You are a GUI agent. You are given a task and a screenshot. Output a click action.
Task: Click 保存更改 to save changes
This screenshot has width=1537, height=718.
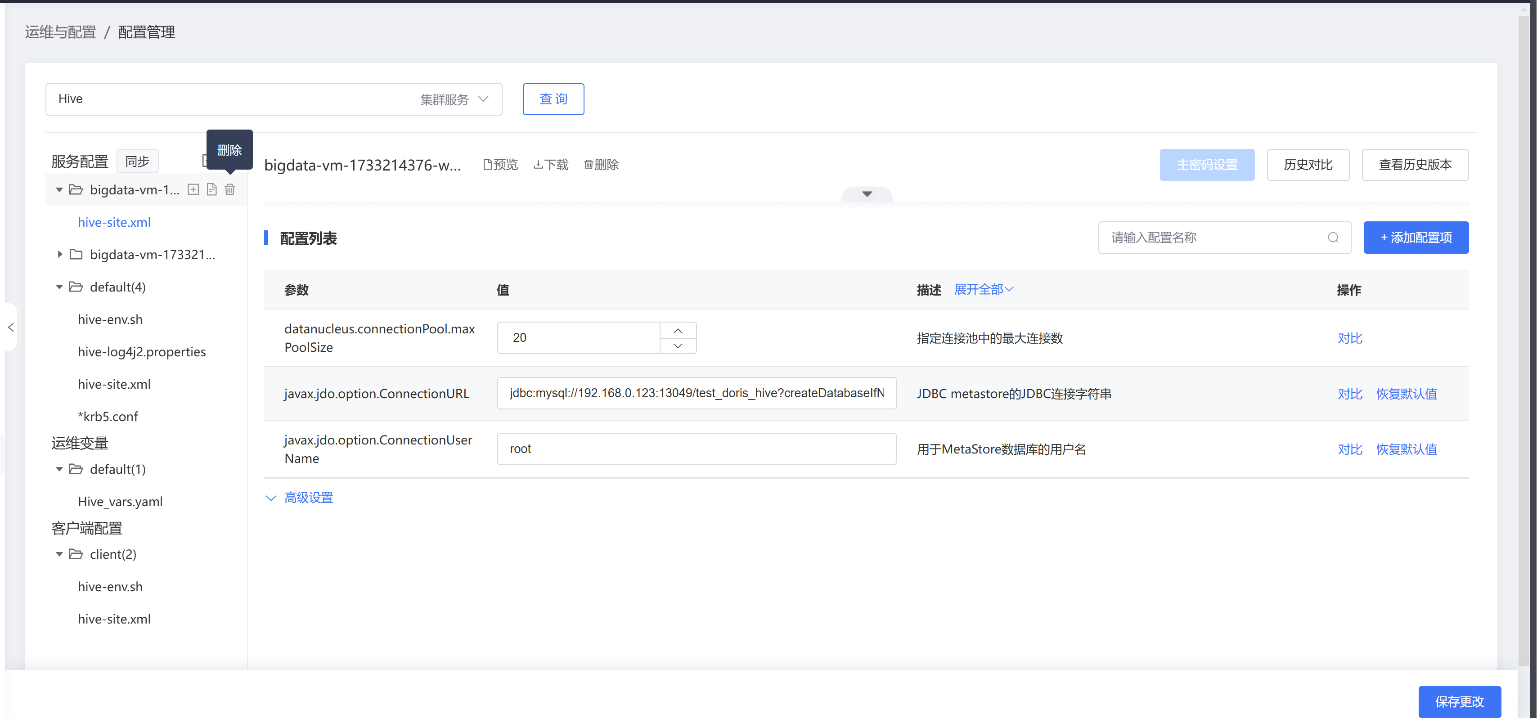(1459, 701)
